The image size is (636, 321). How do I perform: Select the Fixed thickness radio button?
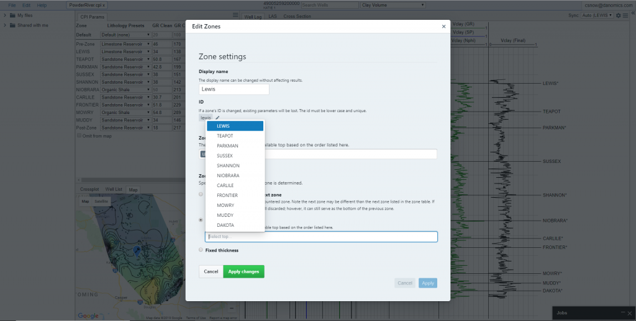point(201,250)
